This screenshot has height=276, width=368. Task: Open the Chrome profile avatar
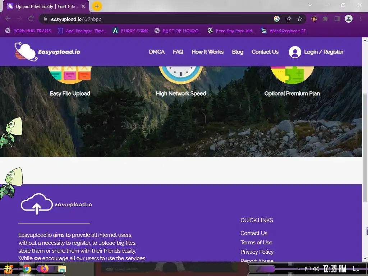pos(349,19)
